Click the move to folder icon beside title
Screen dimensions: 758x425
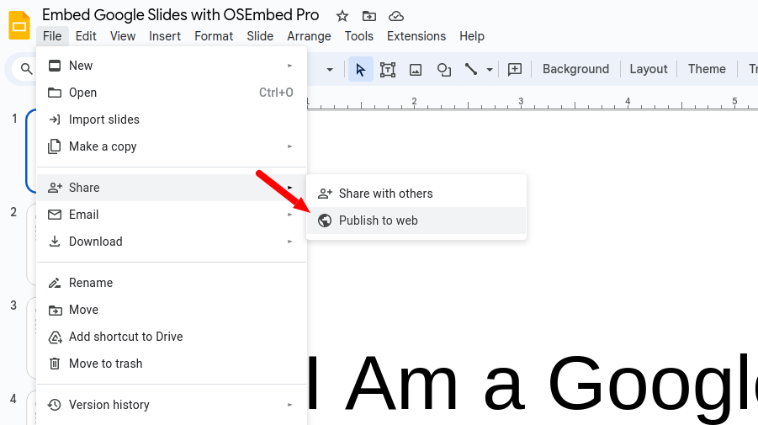369,16
